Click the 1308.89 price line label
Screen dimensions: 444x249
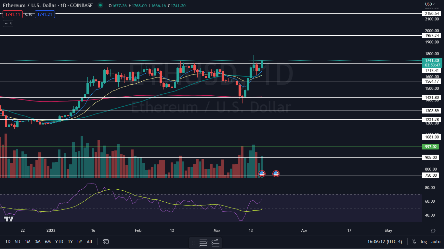tap(432, 111)
